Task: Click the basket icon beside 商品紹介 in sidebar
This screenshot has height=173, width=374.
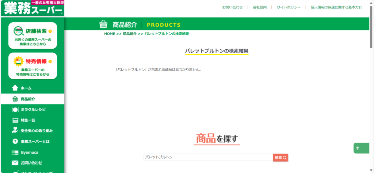Action: 15,99
